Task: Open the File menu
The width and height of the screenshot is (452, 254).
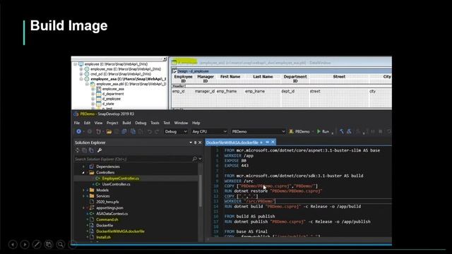Action: click(77, 123)
